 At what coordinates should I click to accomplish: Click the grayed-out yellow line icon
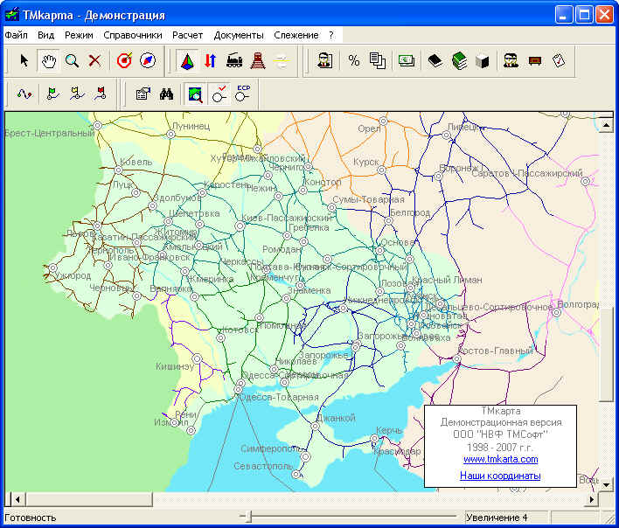(282, 61)
